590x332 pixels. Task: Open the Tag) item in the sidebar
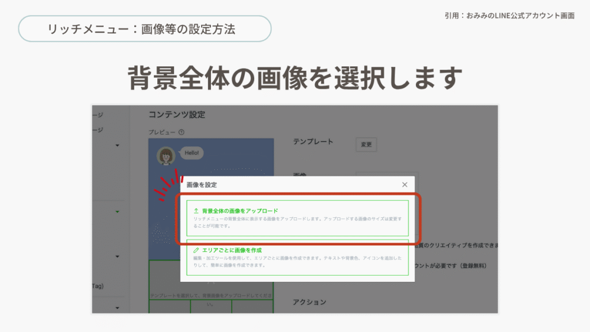point(97,286)
